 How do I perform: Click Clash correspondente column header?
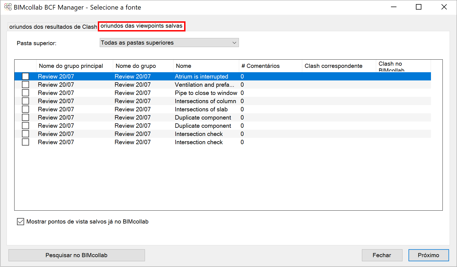point(339,66)
